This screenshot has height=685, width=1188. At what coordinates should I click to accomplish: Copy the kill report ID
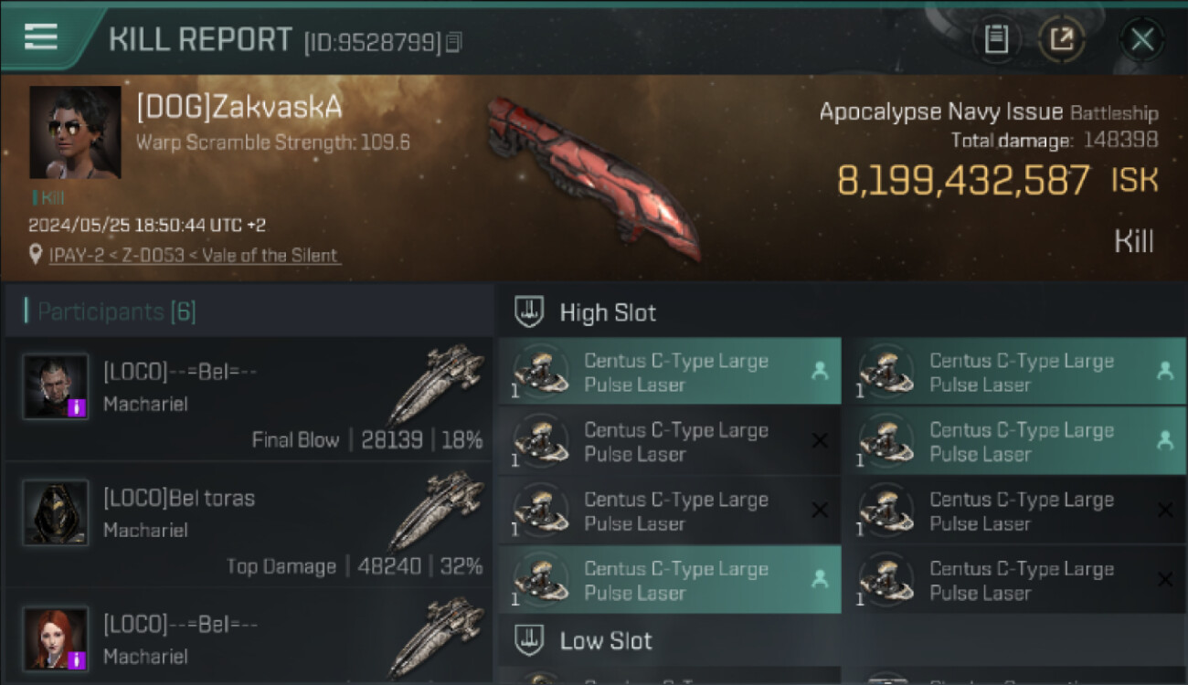(454, 42)
